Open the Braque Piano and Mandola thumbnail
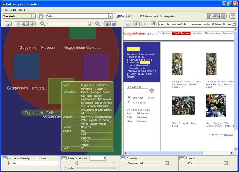Screen dimensions: 239x172 [177, 64]
